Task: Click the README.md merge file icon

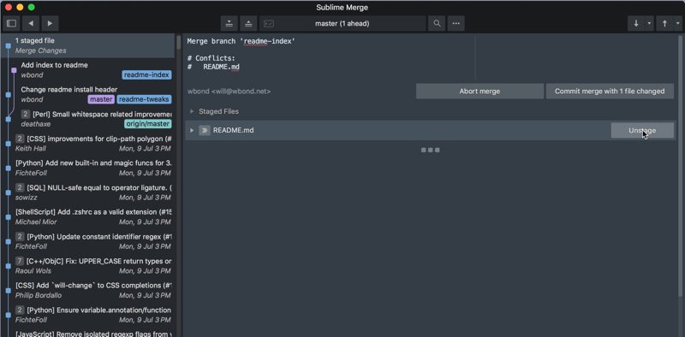Action: click(205, 131)
